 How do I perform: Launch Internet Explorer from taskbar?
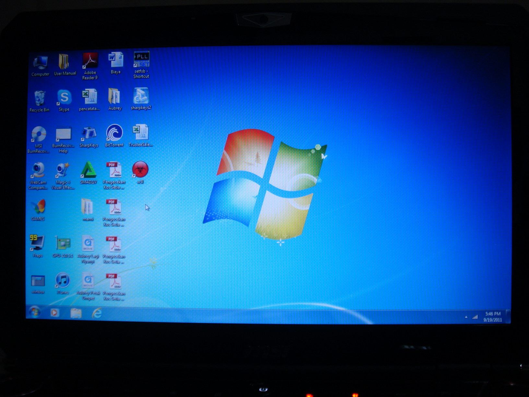tap(97, 313)
